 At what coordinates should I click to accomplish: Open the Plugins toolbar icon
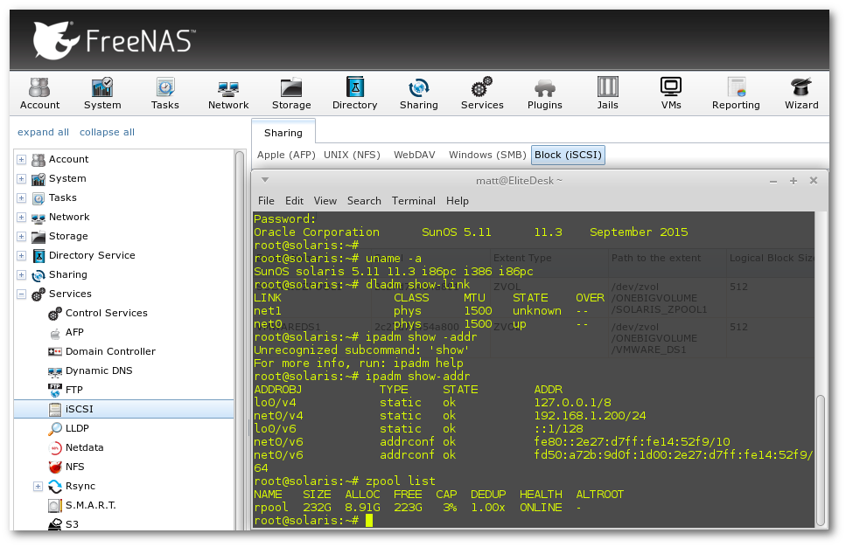(x=544, y=93)
